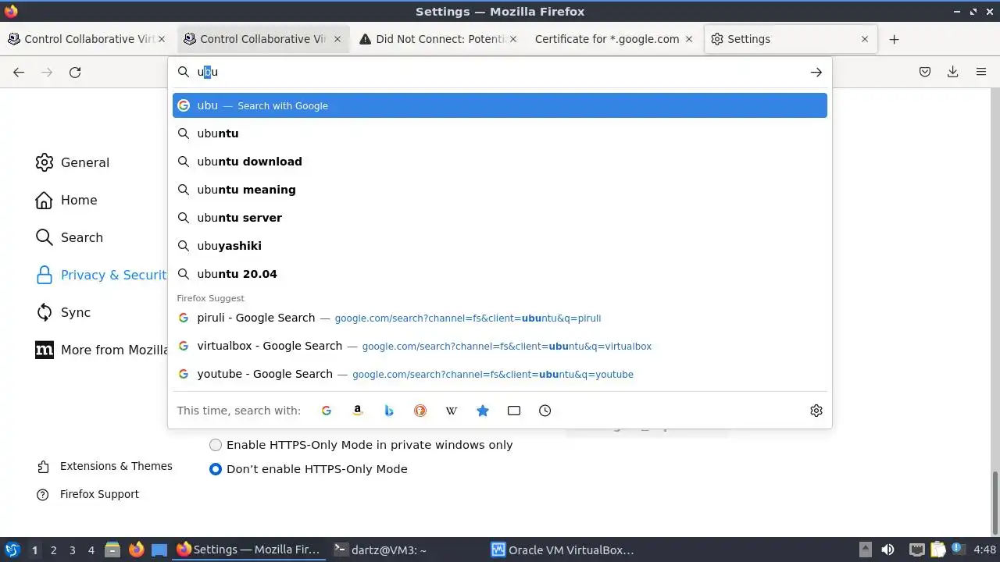This screenshot has width=1000, height=562.
Task: Open Save to Pocket icon
Action: pos(925,72)
